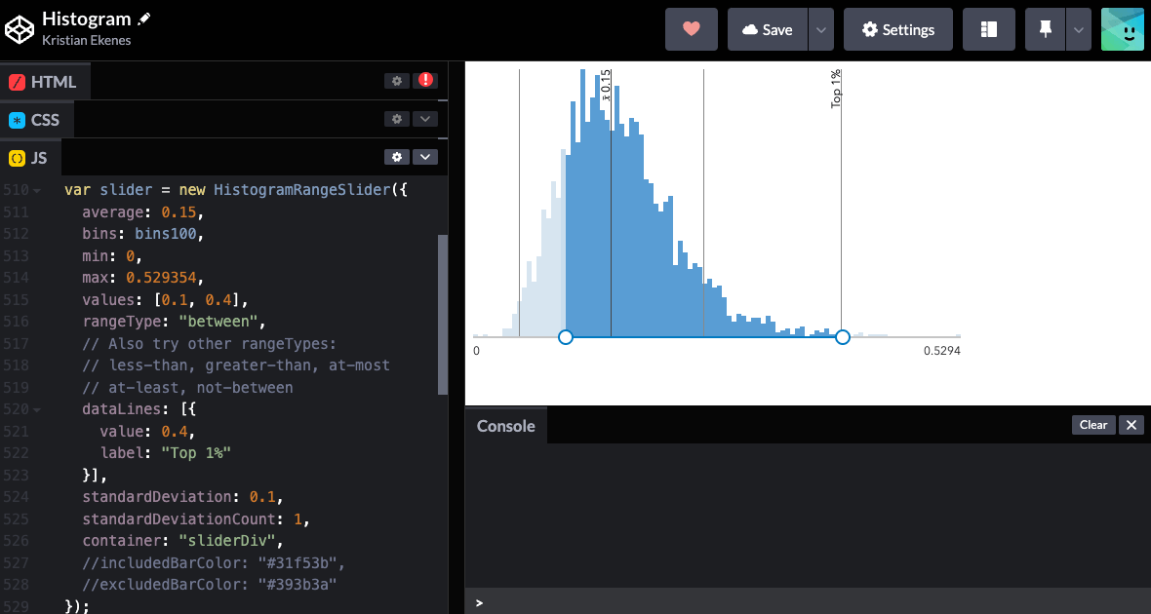Image resolution: width=1151 pixels, height=614 pixels.
Task: Open the Settings dialog
Action: pos(897,29)
